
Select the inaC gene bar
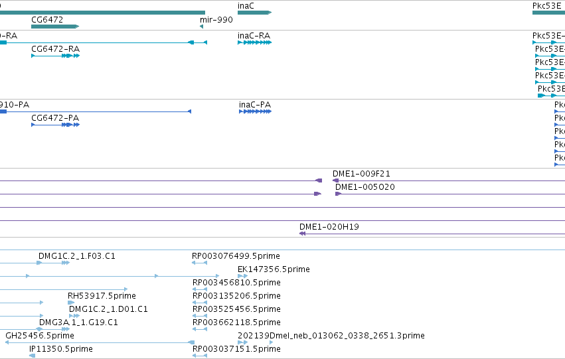click(254, 13)
